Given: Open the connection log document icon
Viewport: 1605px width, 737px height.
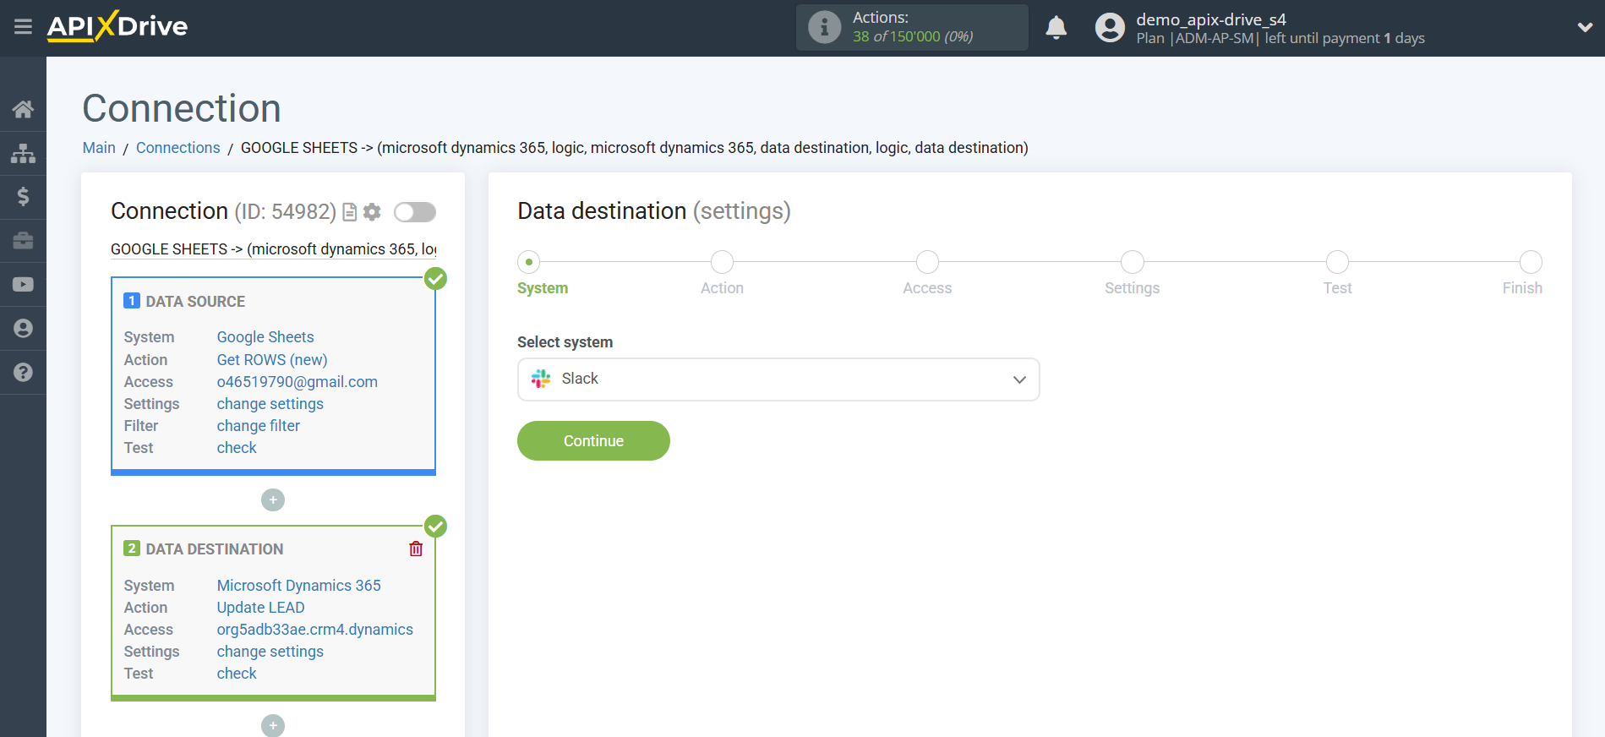Looking at the screenshot, I should coord(349,212).
